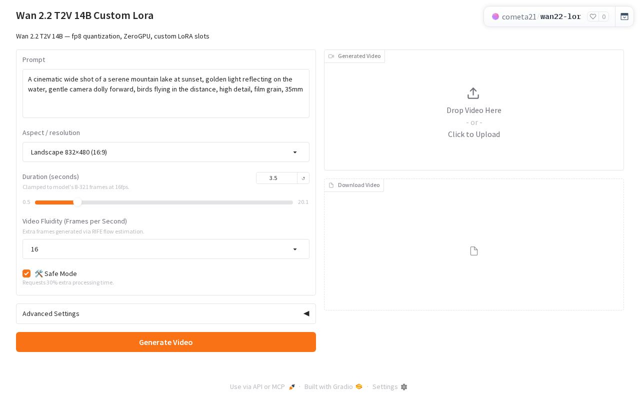This screenshot has width=640, height=400.
Task: Click the Generate Video button
Action: [166, 342]
